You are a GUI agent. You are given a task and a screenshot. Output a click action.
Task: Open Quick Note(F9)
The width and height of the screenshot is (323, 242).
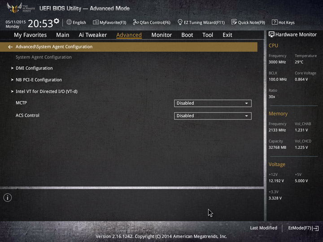(x=248, y=22)
